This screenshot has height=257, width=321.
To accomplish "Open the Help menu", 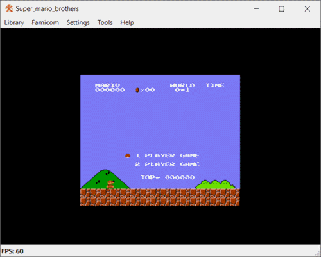I will click(127, 22).
